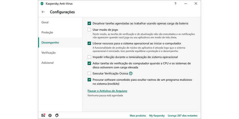Open settings via the gear icon

click(50, 115)
